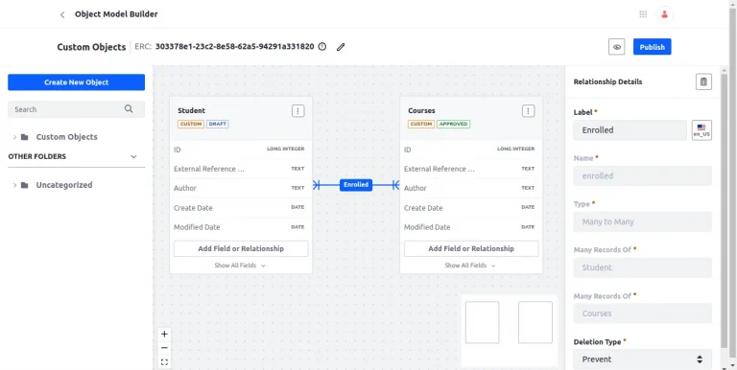
Task: Expand the Uncategorized folder arrow
Action: (x=14, y=185)
